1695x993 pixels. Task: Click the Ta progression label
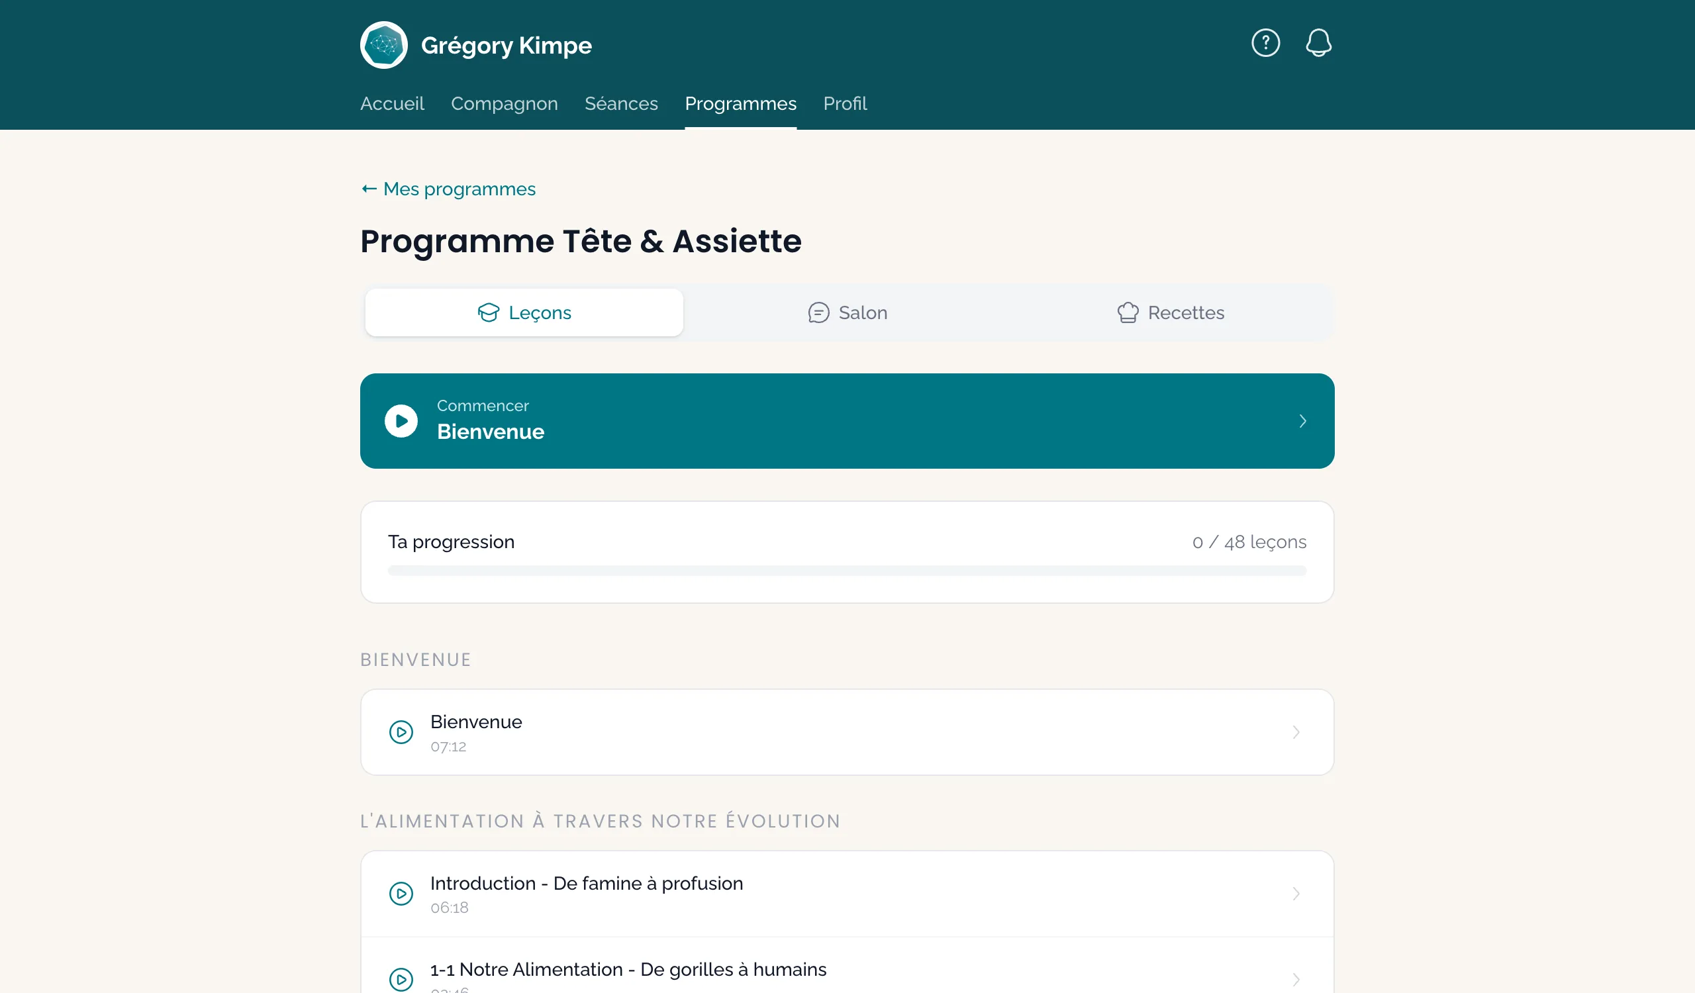pyautogui.click(x=451, y=542)
